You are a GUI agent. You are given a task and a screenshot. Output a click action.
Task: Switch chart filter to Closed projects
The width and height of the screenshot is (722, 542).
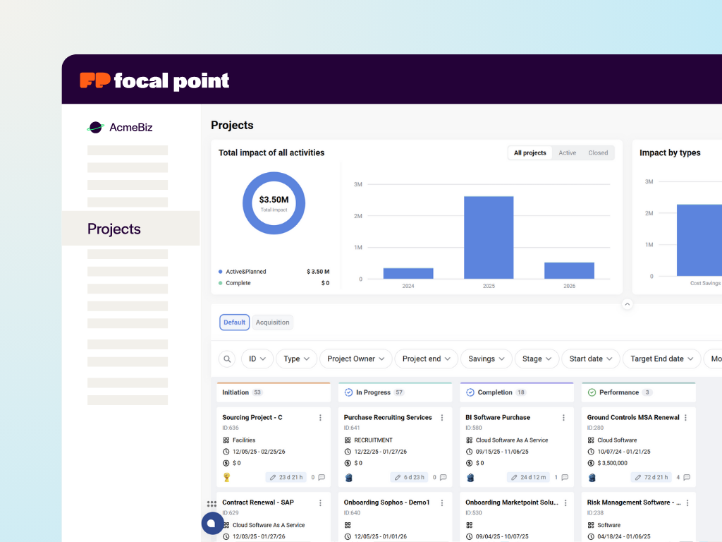[598, 153]
